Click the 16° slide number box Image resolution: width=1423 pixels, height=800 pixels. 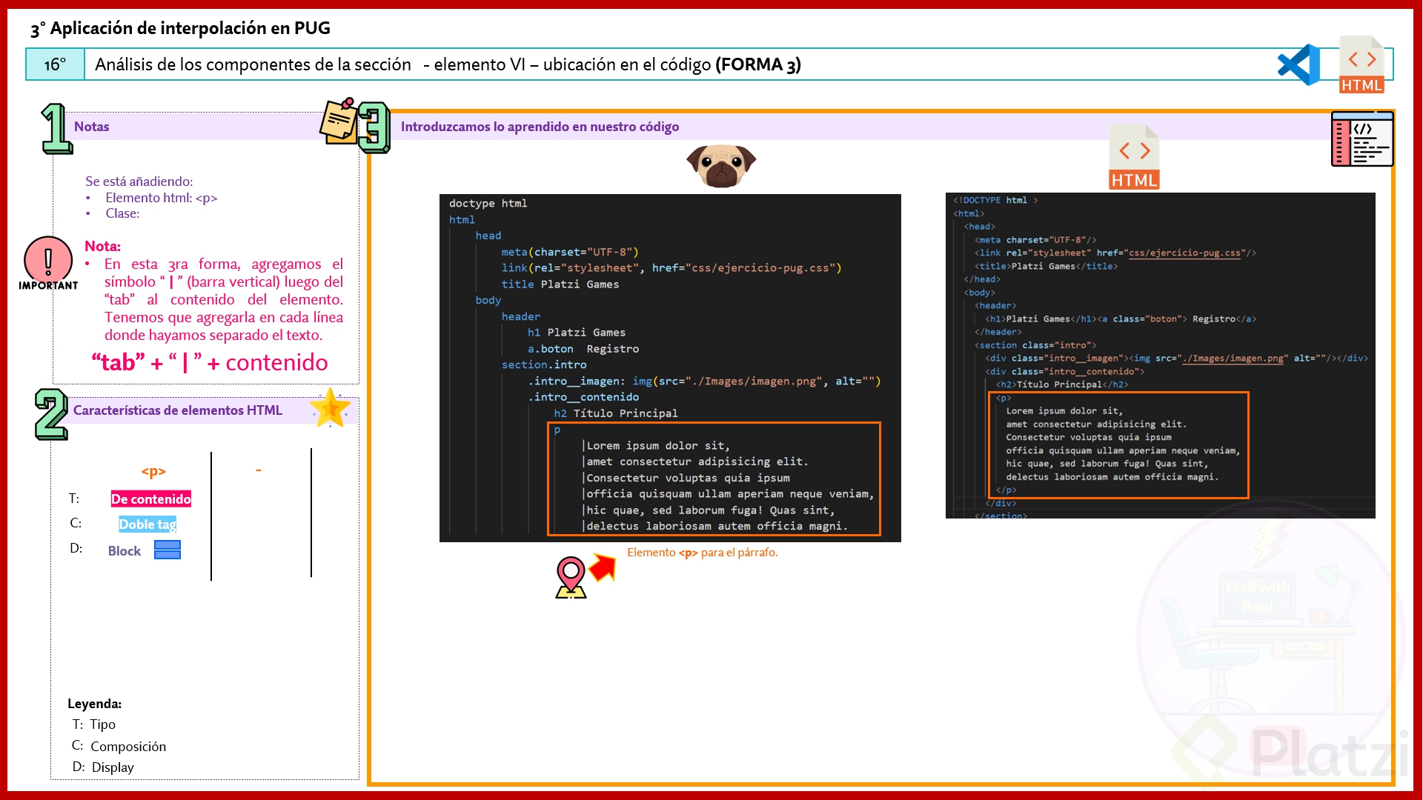point(56,64)
